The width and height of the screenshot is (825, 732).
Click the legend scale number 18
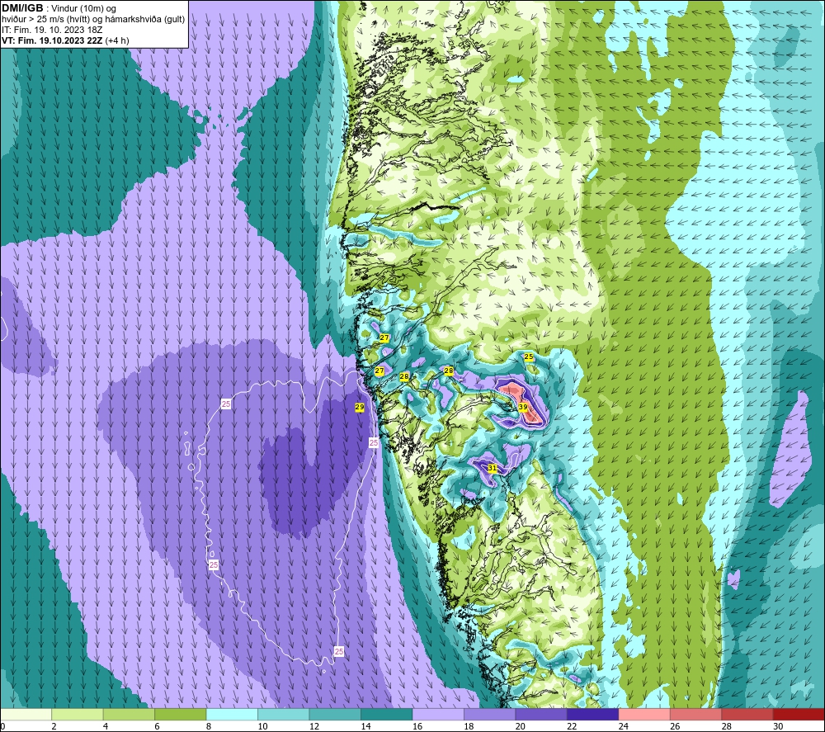tap(469, 726)
